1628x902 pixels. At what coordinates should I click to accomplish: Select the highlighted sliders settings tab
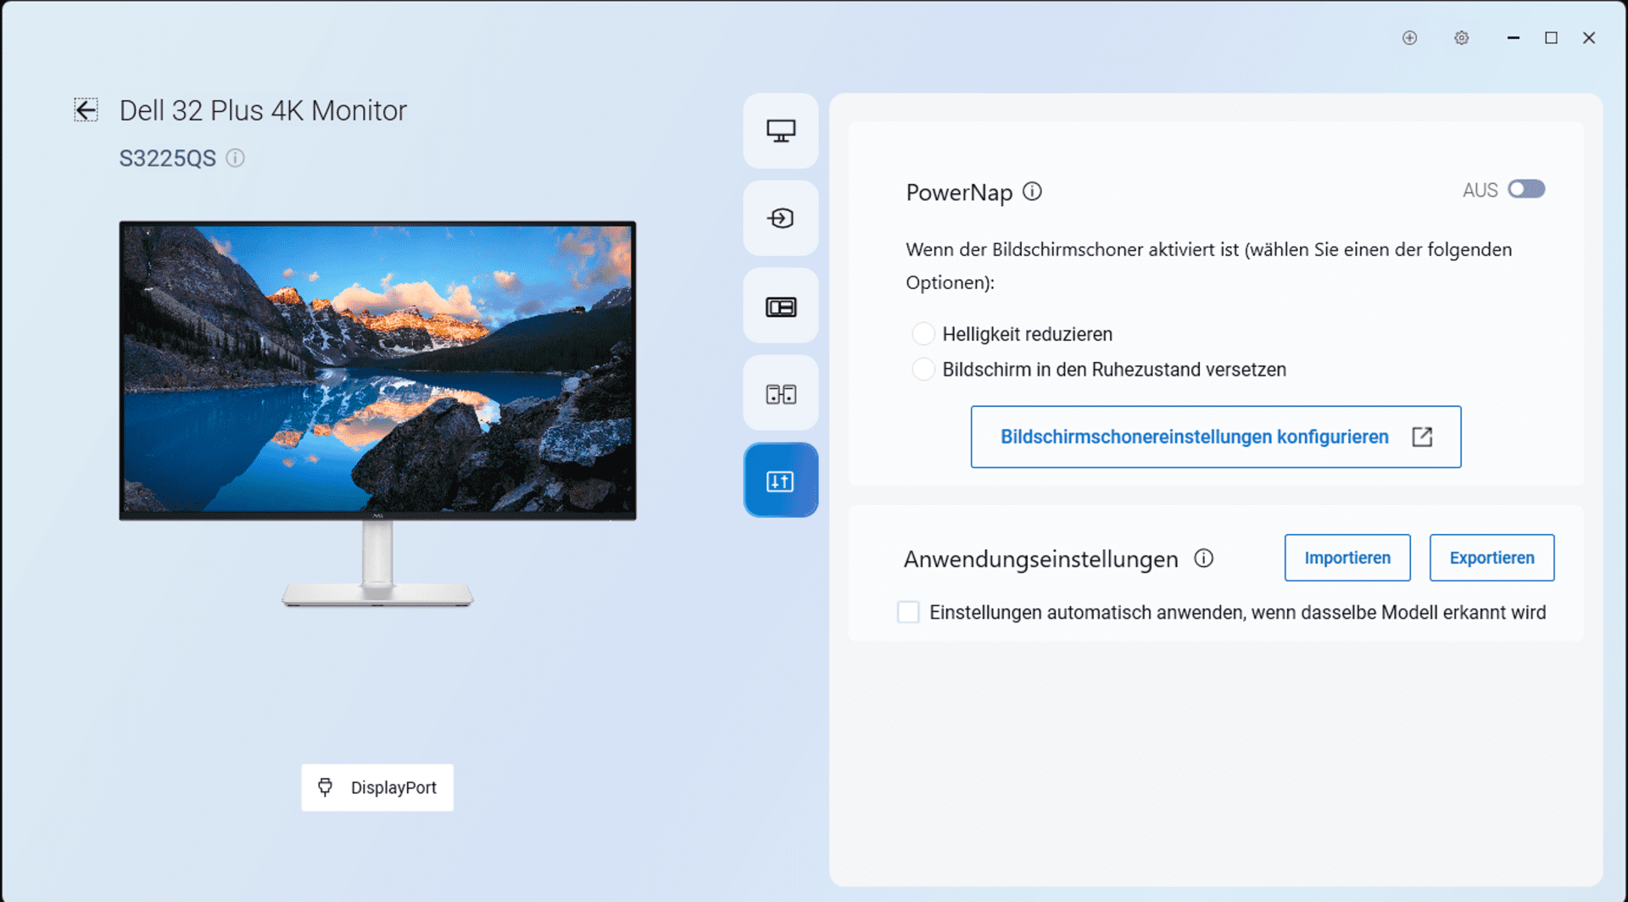[781, 481]
